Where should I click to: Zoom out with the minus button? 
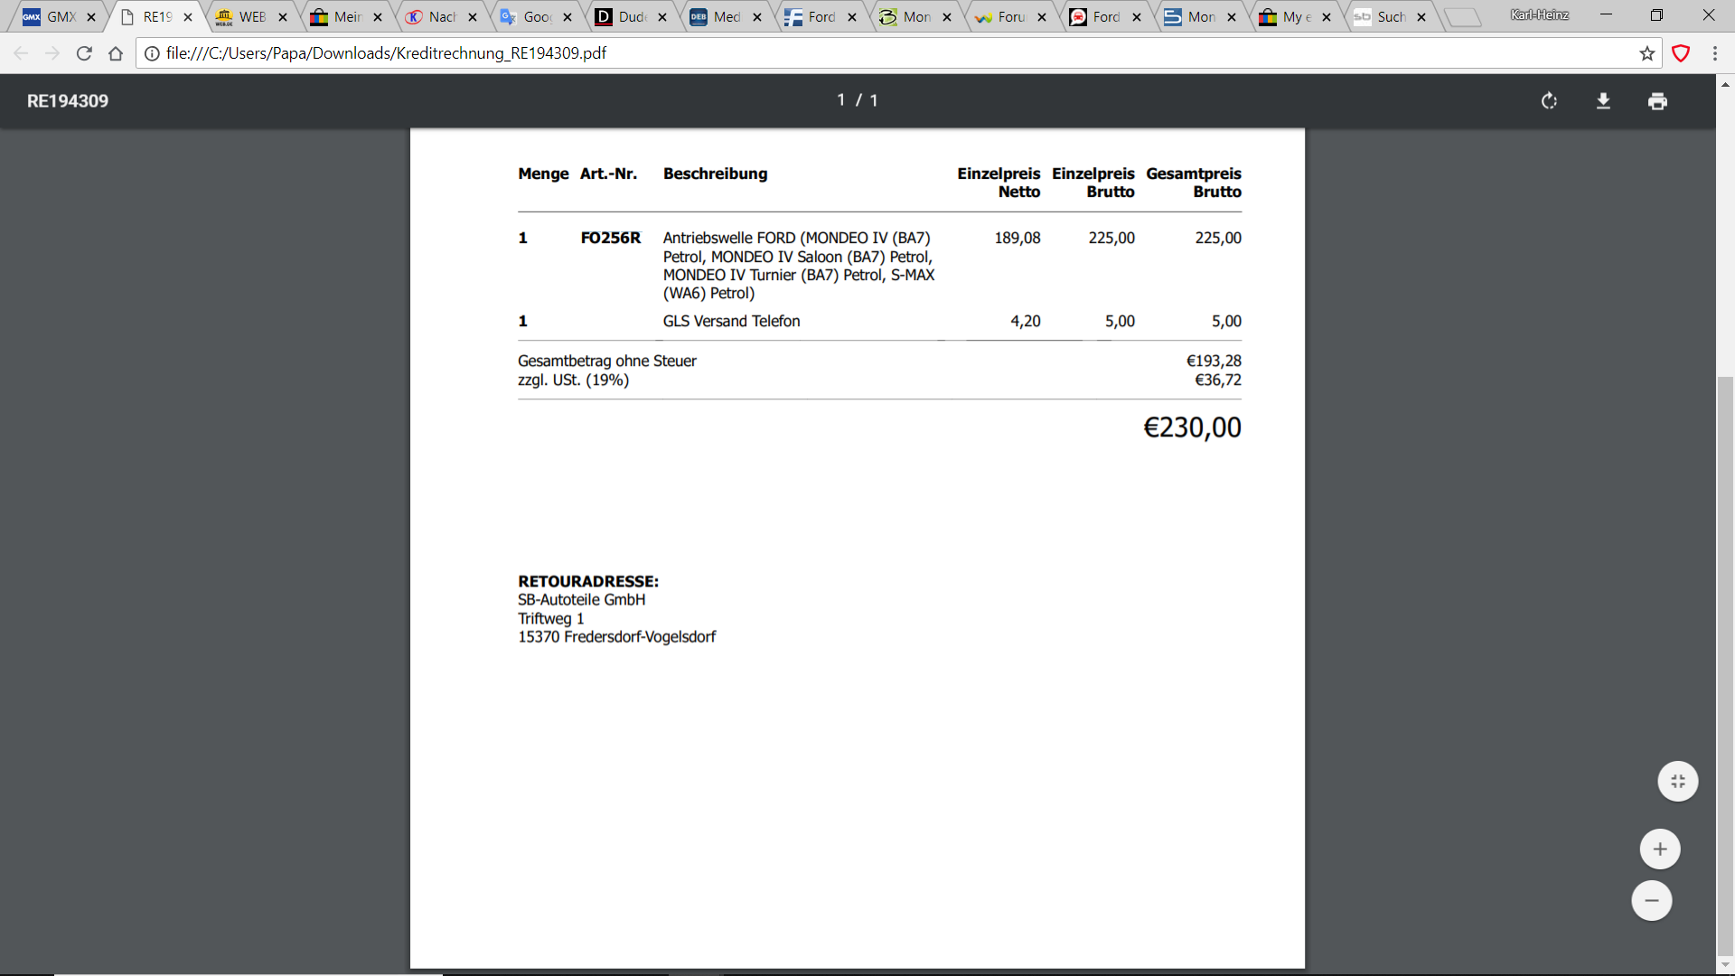coord(1652,901)
